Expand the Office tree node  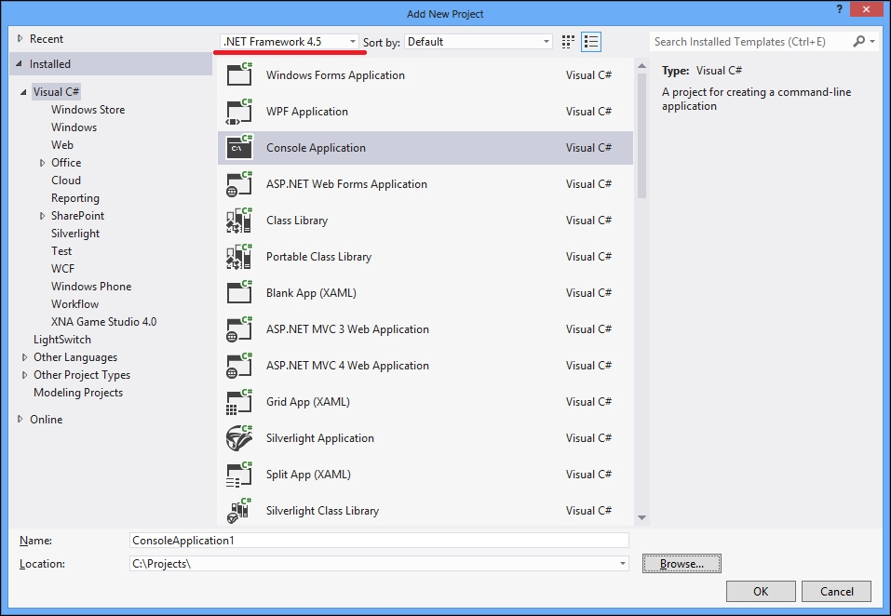point(43,163)
